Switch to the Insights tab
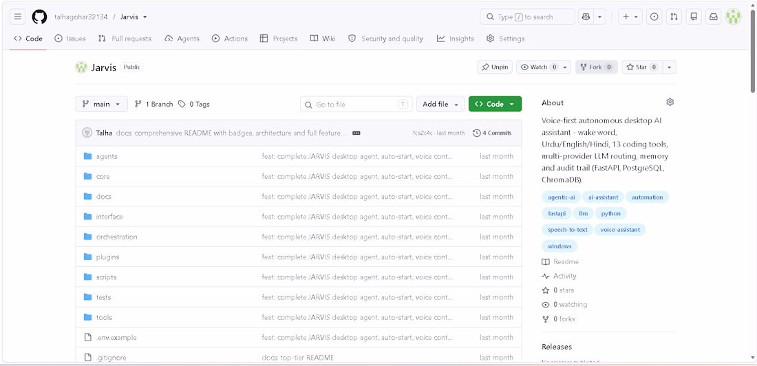The height and width of the screenshot is (366, 757). coord(456,39)
